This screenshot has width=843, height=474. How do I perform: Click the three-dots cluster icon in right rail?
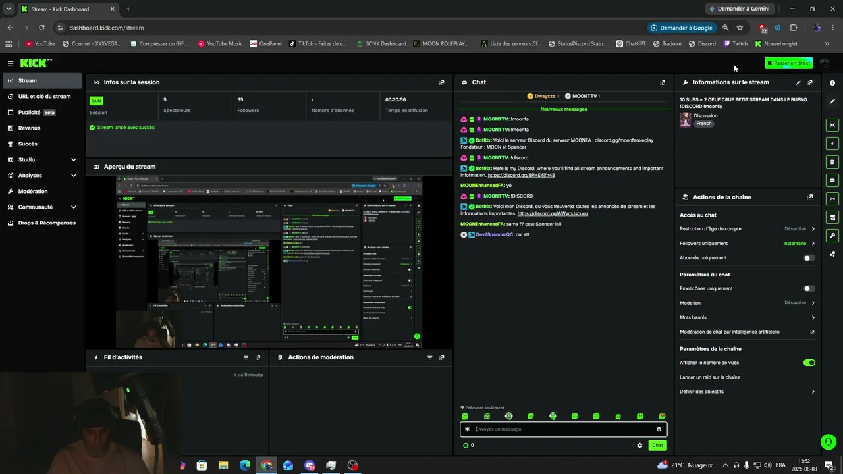832,254
